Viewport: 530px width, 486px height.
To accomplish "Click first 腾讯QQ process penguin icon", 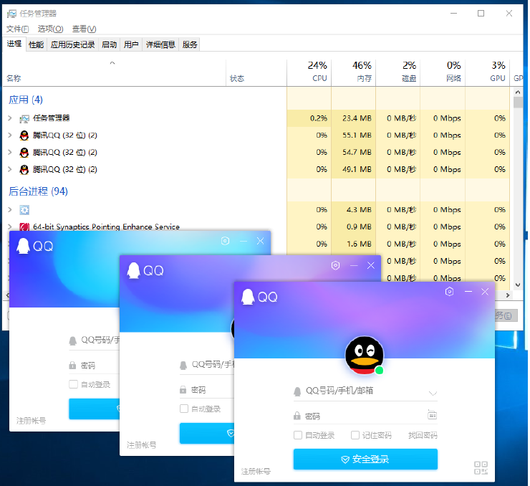I will (x=24, y=135).
